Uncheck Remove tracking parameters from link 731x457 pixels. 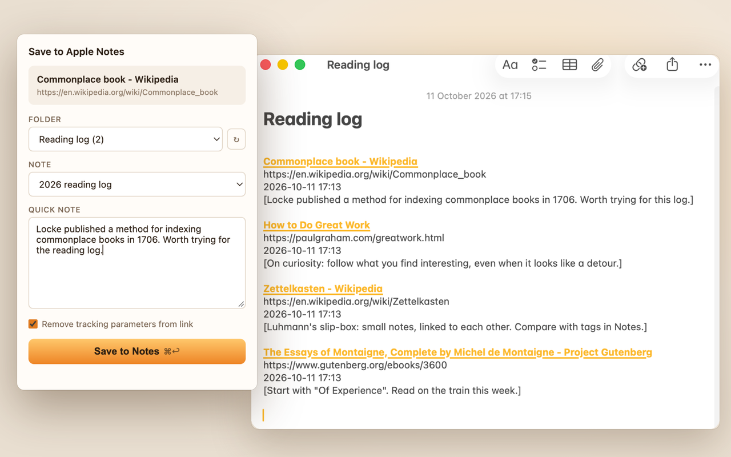33,324
